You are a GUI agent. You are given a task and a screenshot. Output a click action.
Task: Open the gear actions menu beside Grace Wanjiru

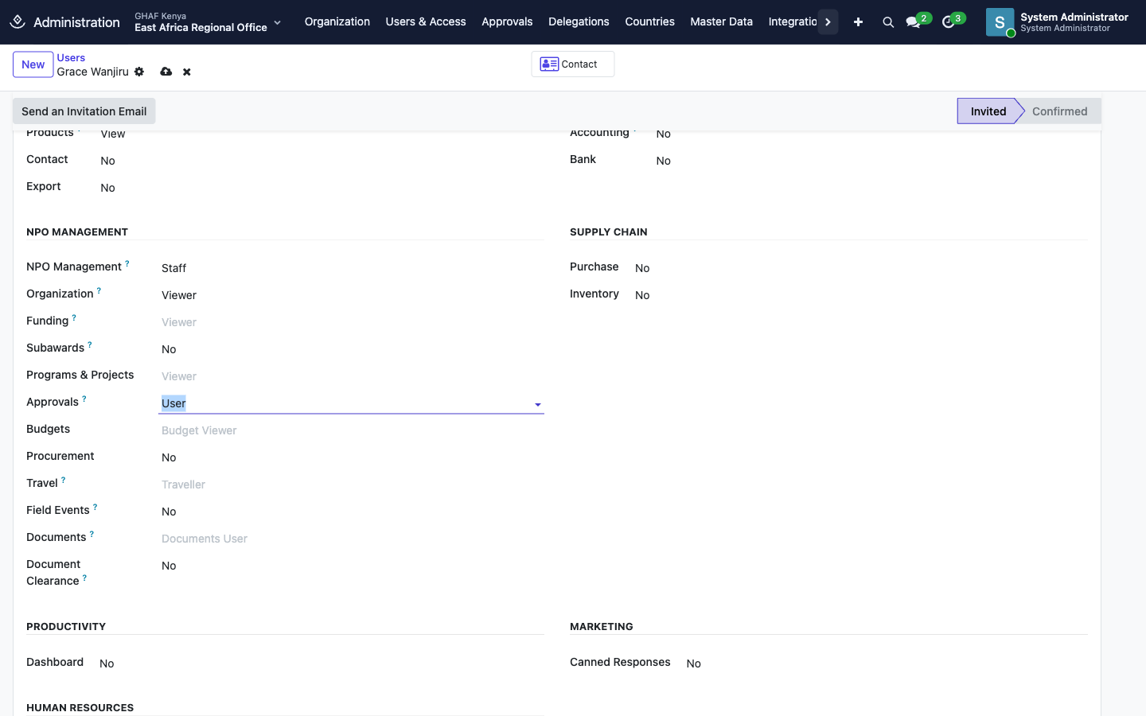[x=139, y=72]
